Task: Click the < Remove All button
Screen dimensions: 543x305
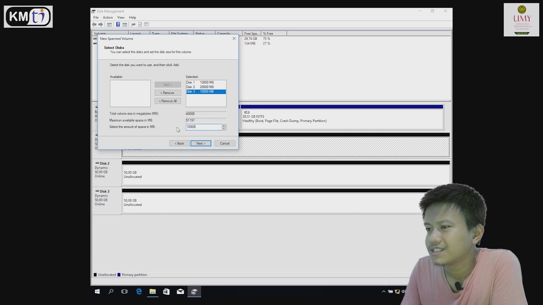Action: pyautogui.click(x=168, y=101)
